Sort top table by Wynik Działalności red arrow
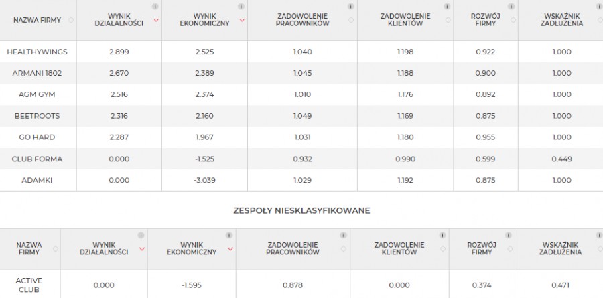This screenshot has height=298, width=603. (x=155, y=20)
